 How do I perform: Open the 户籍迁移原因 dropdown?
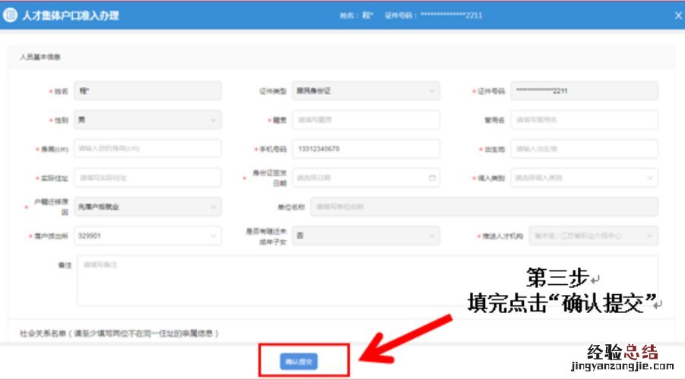pyautogui.click(x=212, y=207)
